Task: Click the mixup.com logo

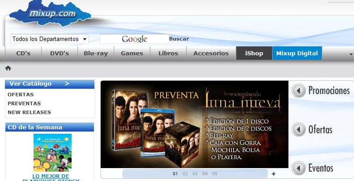Action: click(x=51, y=14)
